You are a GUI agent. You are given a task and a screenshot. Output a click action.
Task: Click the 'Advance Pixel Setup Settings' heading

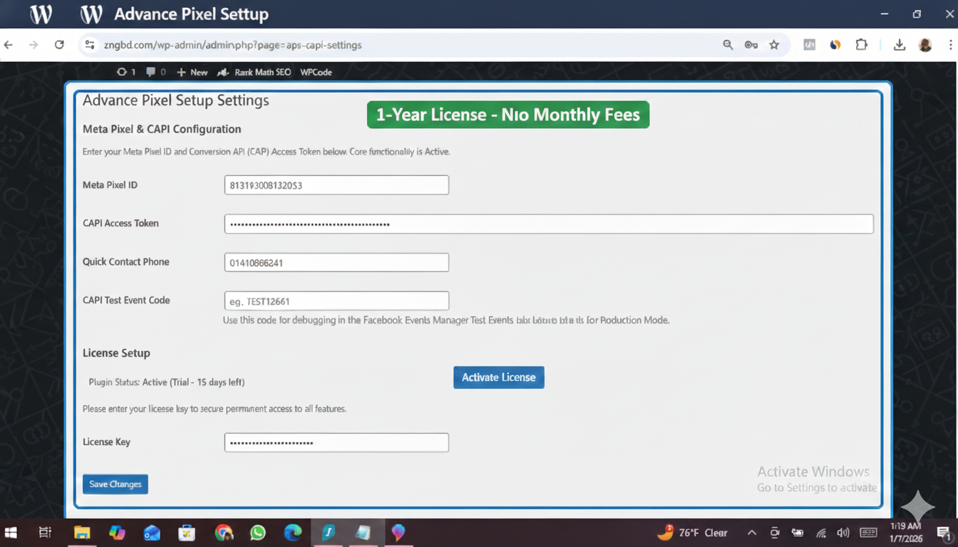(x=176, y=100)
